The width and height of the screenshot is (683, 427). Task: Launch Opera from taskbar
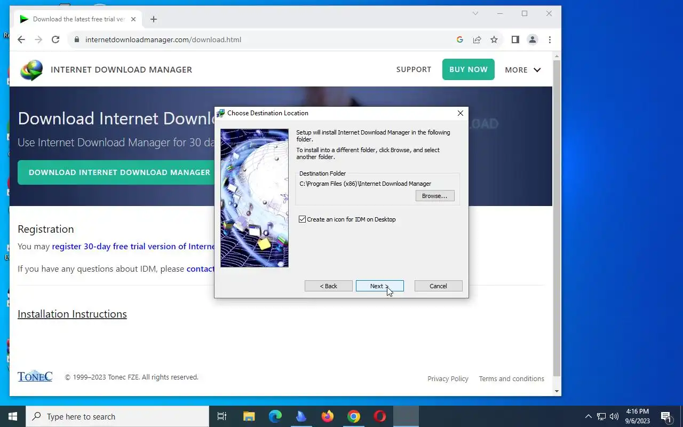pos(380,416)
